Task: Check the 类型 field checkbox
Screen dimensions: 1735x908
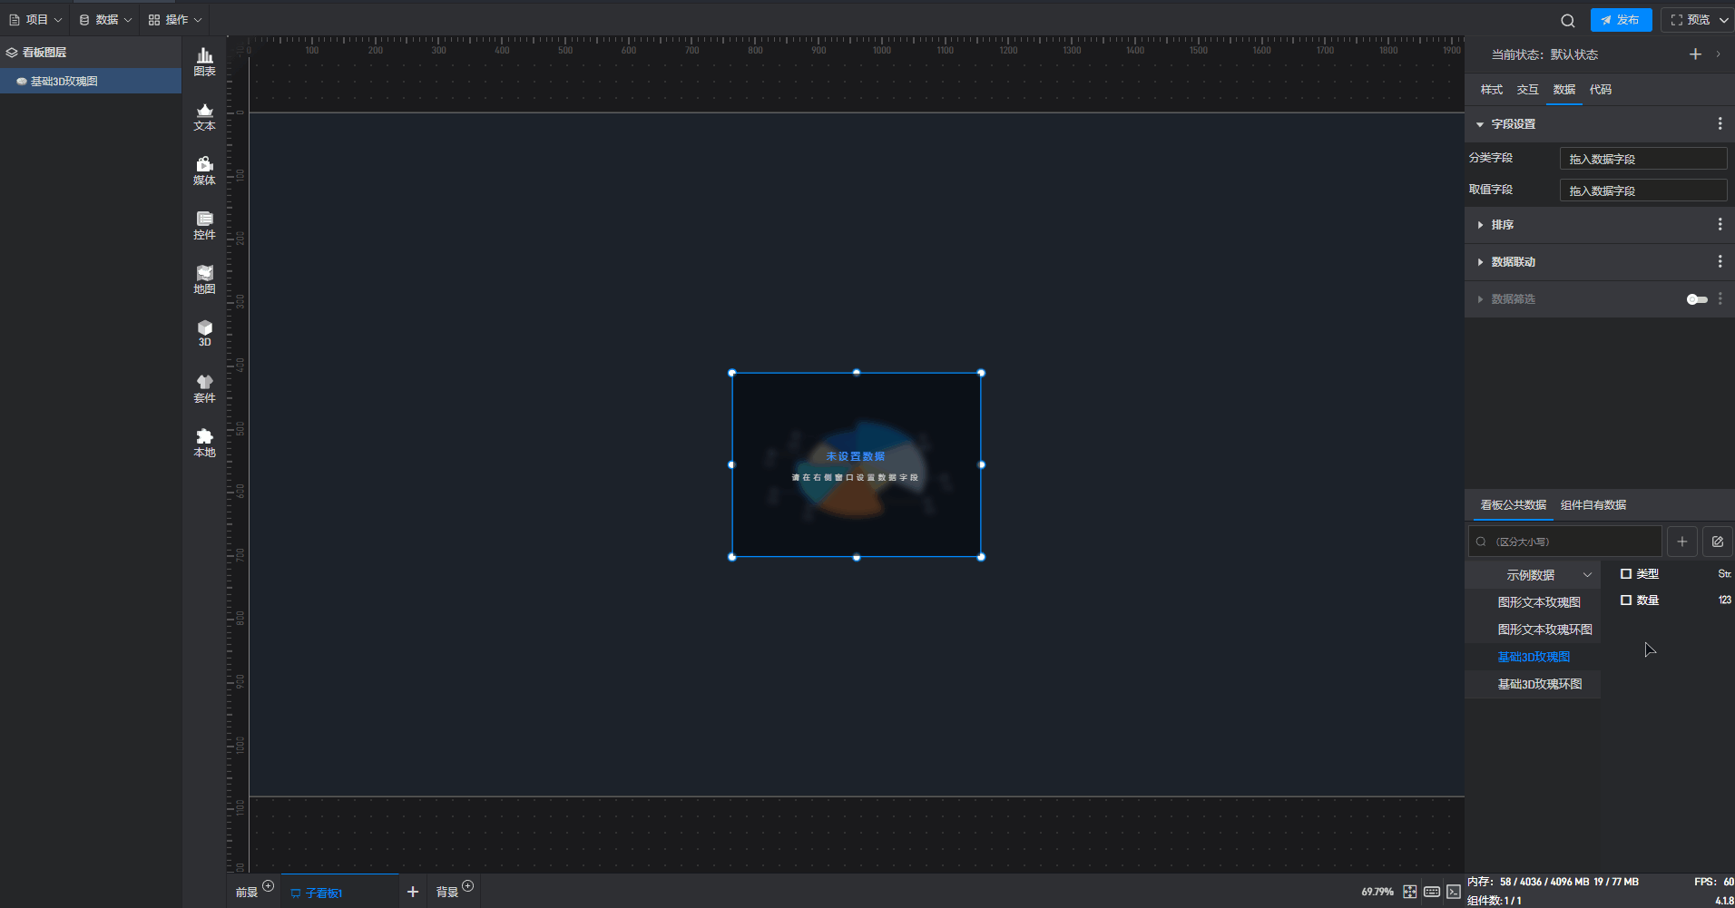Action: [1626, 574]
